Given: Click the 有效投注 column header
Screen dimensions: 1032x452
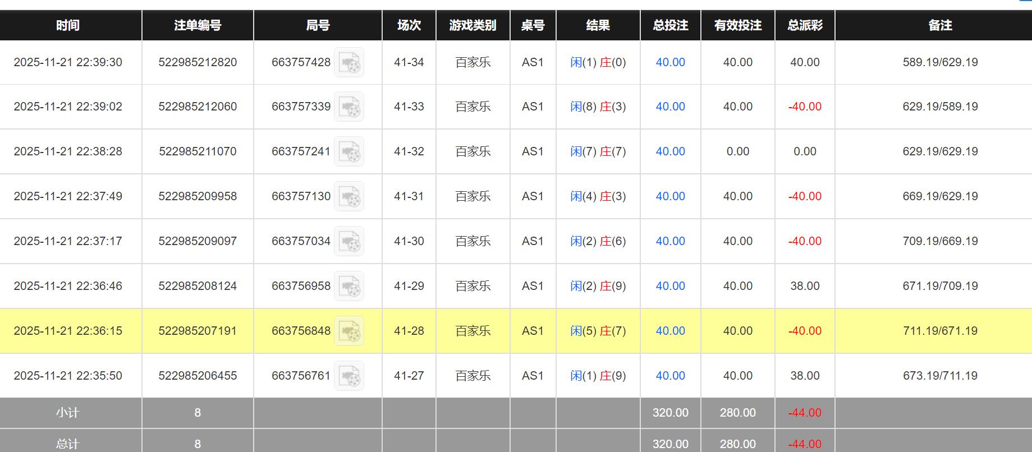Looking at the screenshot, I should coord(737,25).
